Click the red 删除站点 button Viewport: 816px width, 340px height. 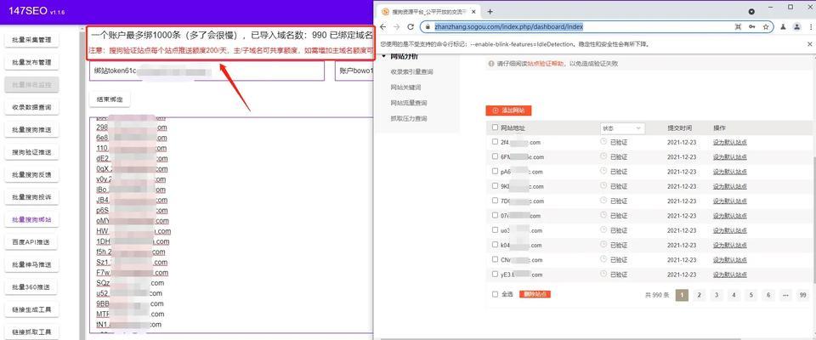pyautogui.click(x=535, y=294)
